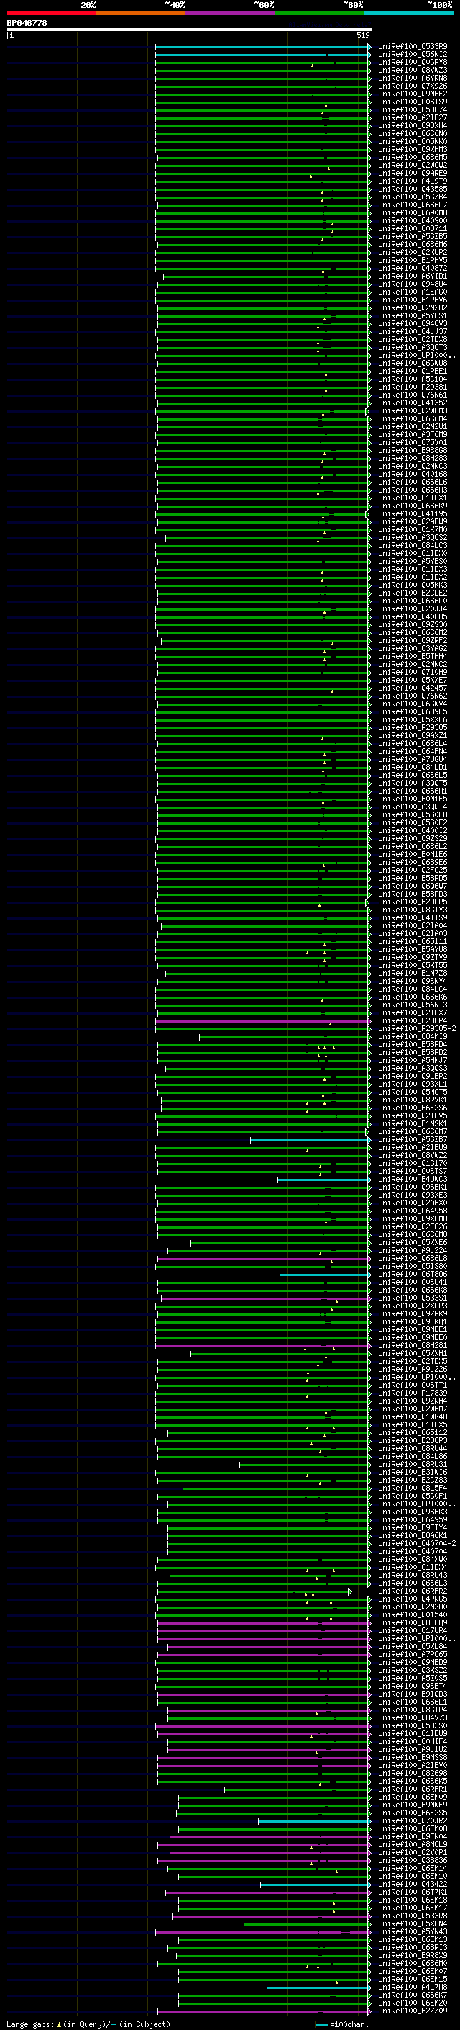Select the UniRef100_Q40900 entry

pyautogui.click(x=413, y=220)
